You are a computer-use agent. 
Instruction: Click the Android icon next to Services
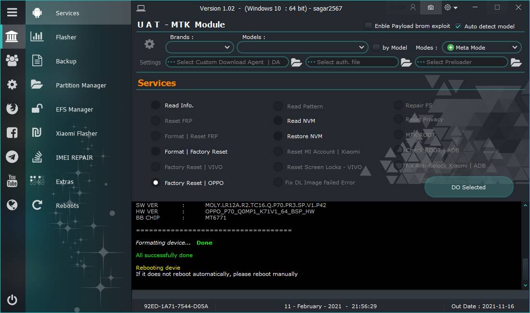(37, 13)
